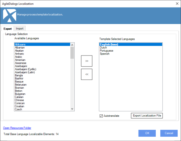This screenshot has width=181, height=141.
Task: Select Chinese in Available Languages
Action: click(42, 100)
